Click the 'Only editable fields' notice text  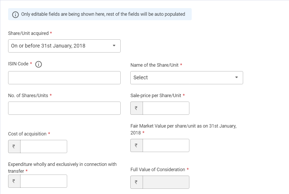pyautogui.click(x=103, y=14)
